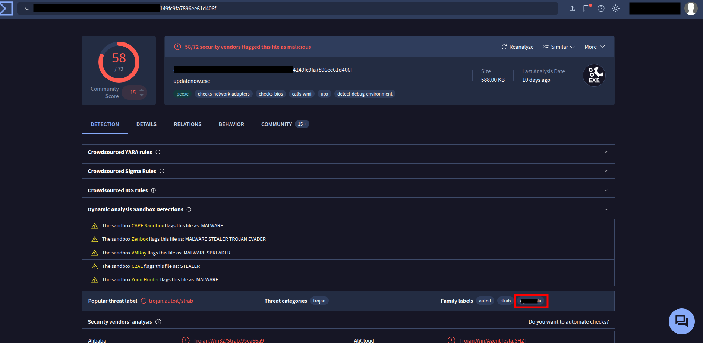Viewport: 703px width, 343px height.
Task: Click the search input field
Action: click(x=291, y=9)
